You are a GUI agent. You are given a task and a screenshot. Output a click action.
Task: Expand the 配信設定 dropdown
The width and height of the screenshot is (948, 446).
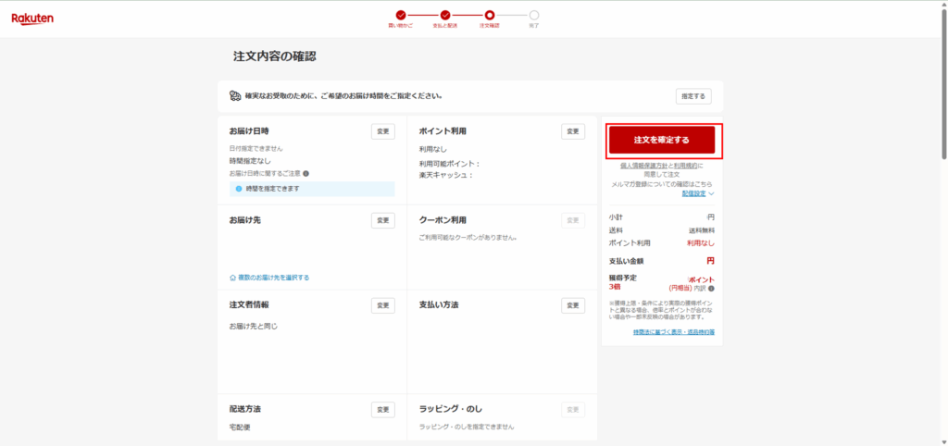[x=698, y=193]
